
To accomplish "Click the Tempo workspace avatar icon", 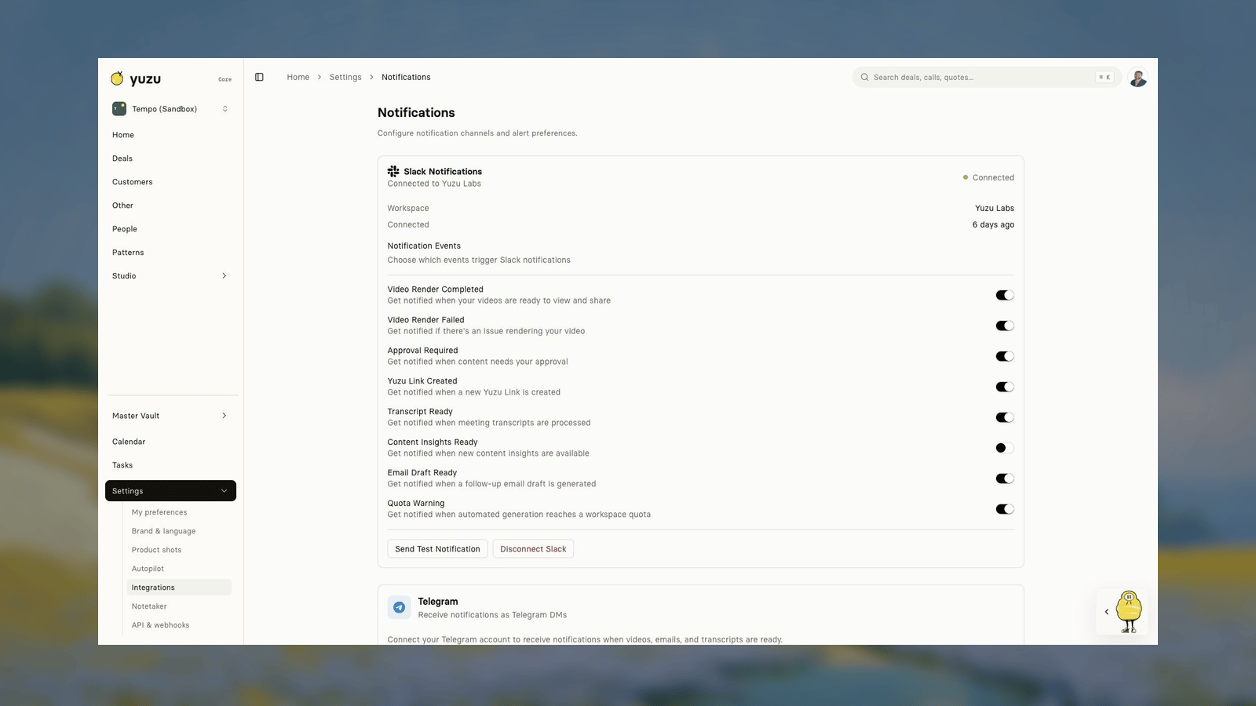I will [x=119, y=109].
